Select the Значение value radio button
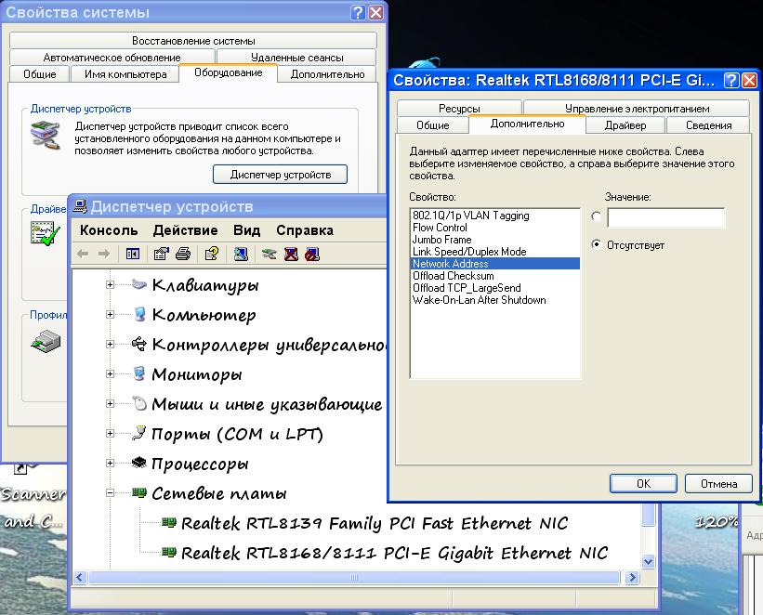Image resolution: width=763 pixels, height=615 pixels. click(x=597, y=216)
